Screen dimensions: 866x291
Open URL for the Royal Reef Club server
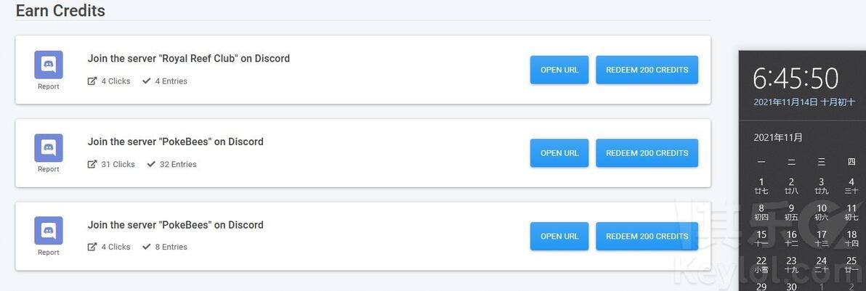point(559,70)
